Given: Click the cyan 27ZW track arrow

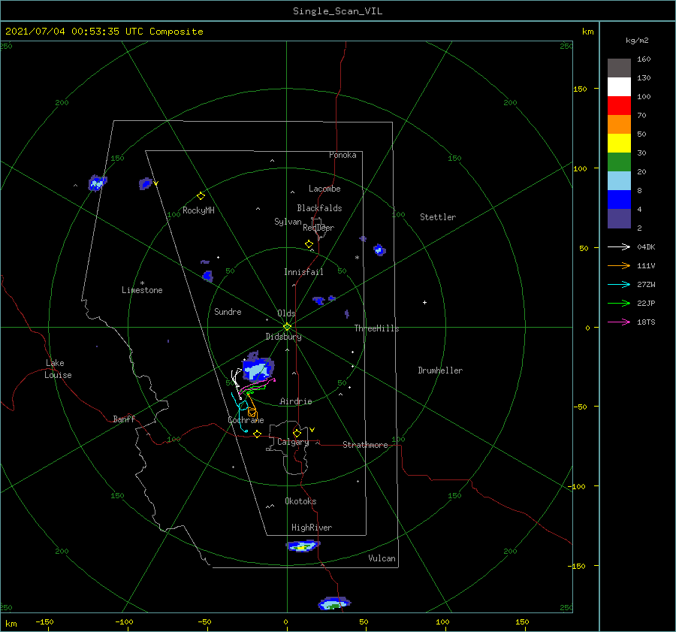Looking at the screenshot, I should [x=619, y=284].
